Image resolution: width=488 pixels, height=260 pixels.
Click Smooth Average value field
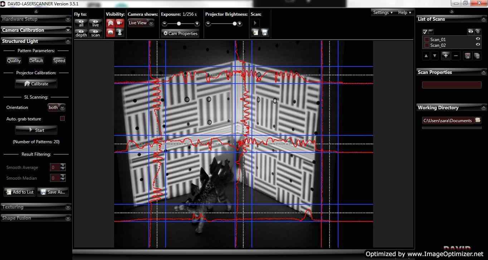pos(55,167)
